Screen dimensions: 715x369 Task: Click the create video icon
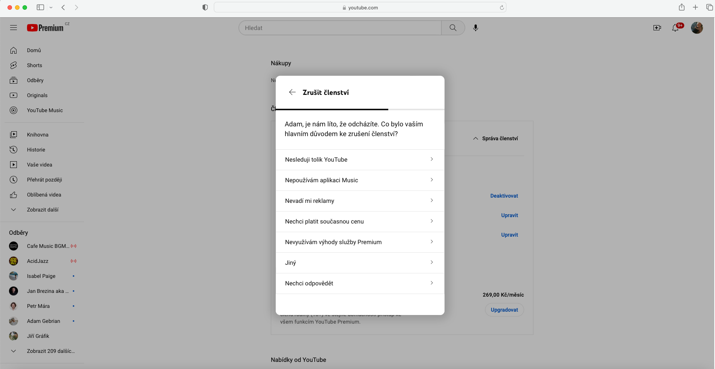(657, 28)
